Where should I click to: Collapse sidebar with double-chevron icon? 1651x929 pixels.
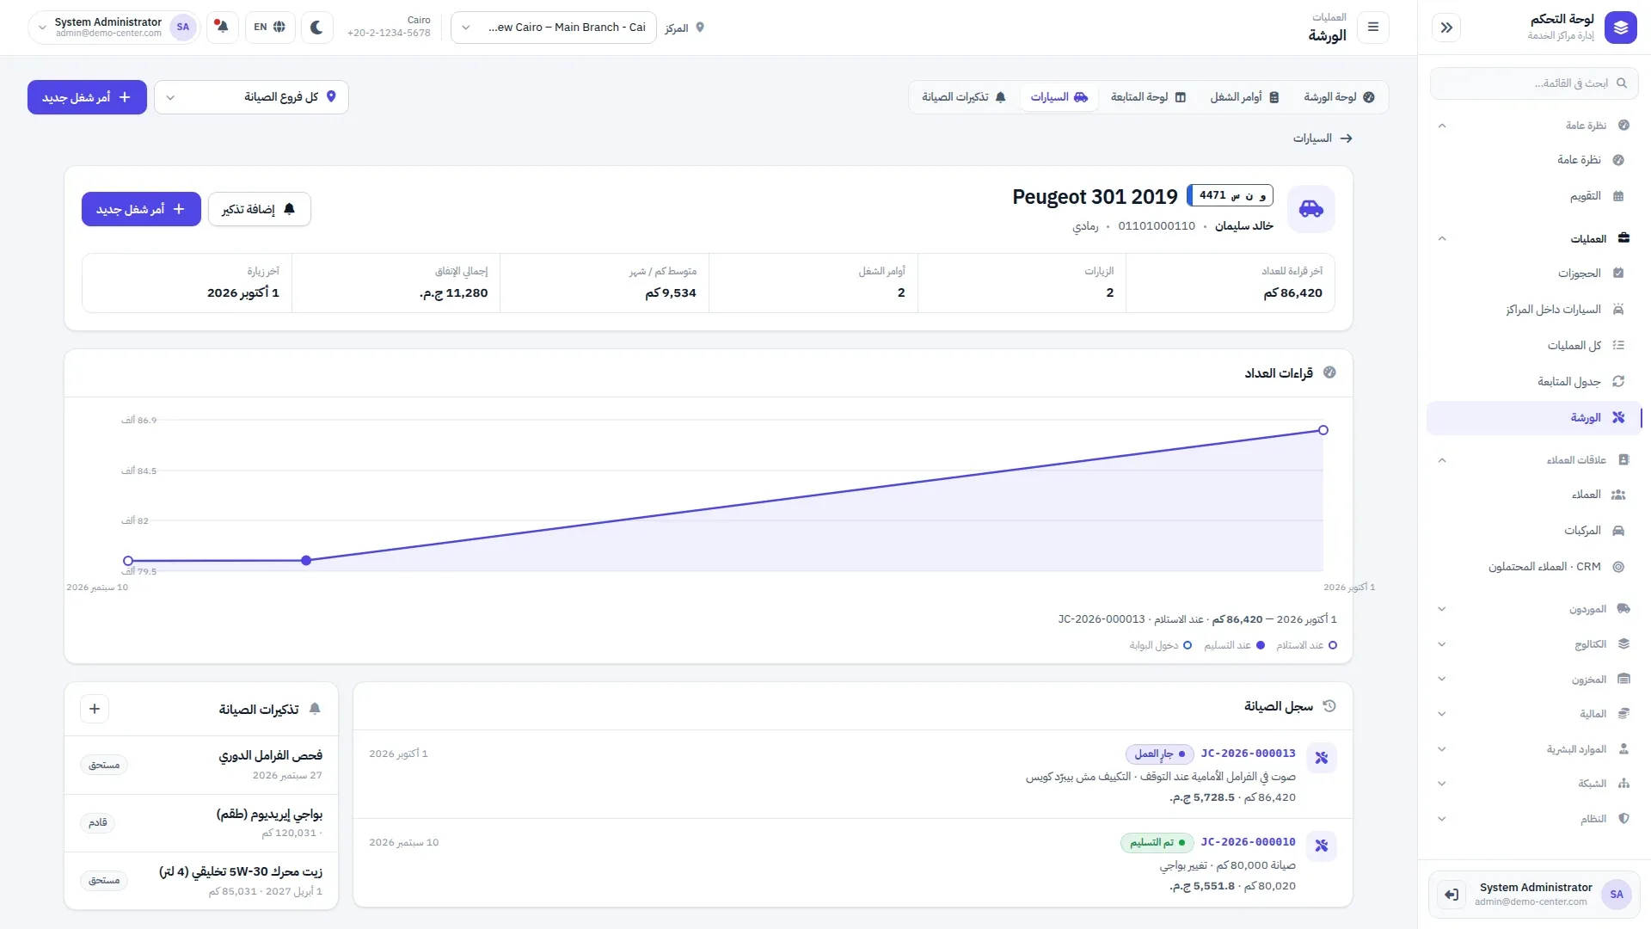point(1446,28)
